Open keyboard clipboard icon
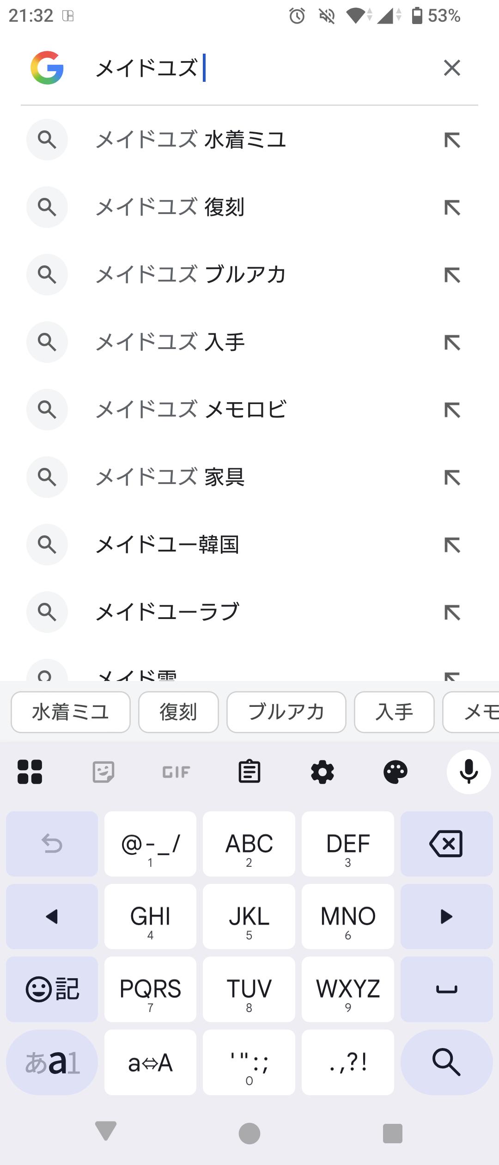The height and width of the screenshot is (1165, 499). pyautogui.click(x=249, y=772)
